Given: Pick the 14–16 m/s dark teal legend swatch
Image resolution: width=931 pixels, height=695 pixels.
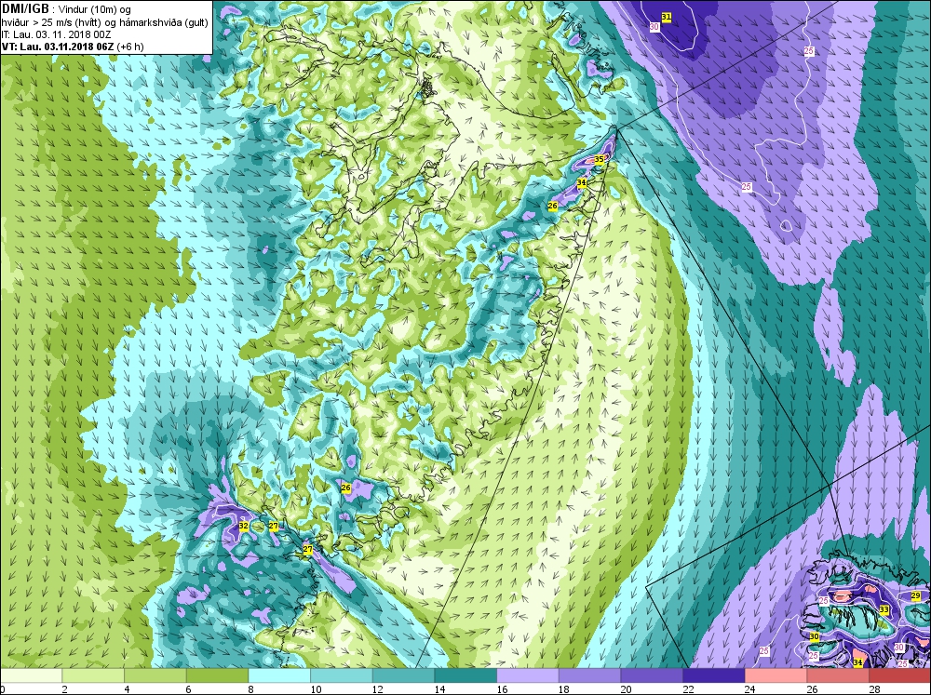Looking at the screenshot, I should 465,675.
